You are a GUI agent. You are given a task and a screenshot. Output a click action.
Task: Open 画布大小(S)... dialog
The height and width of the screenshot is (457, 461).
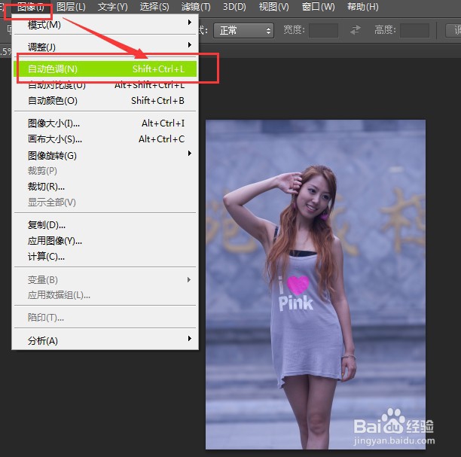coord(105,139)
